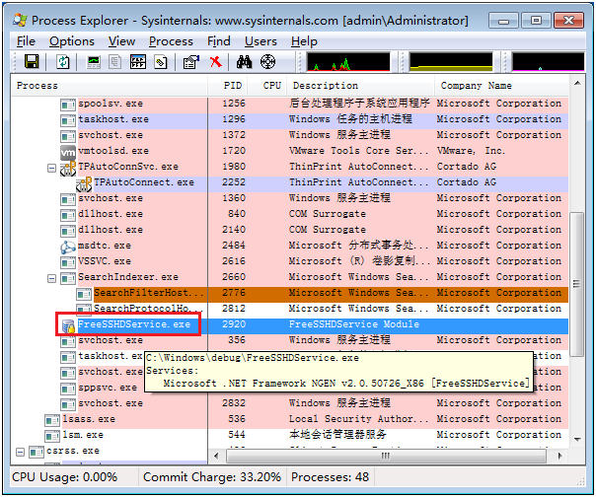The image size is (596, 497).
Task: Open the Help menu
Action: pos(304,41)
